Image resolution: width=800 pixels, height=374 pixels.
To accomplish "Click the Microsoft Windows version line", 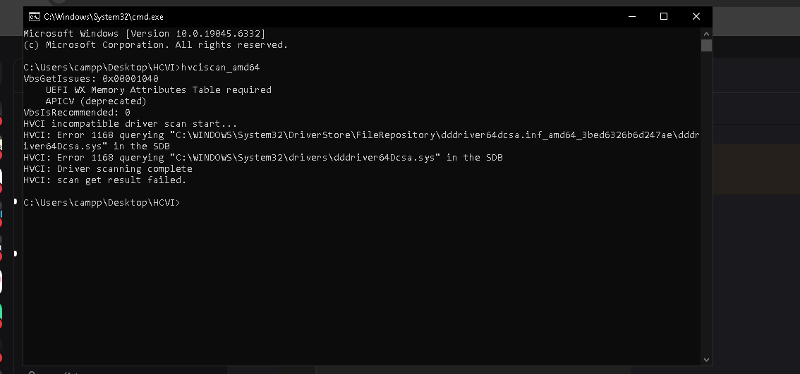I will [x=145, y=34].
